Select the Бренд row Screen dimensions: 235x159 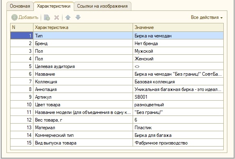tap(117, 43)
